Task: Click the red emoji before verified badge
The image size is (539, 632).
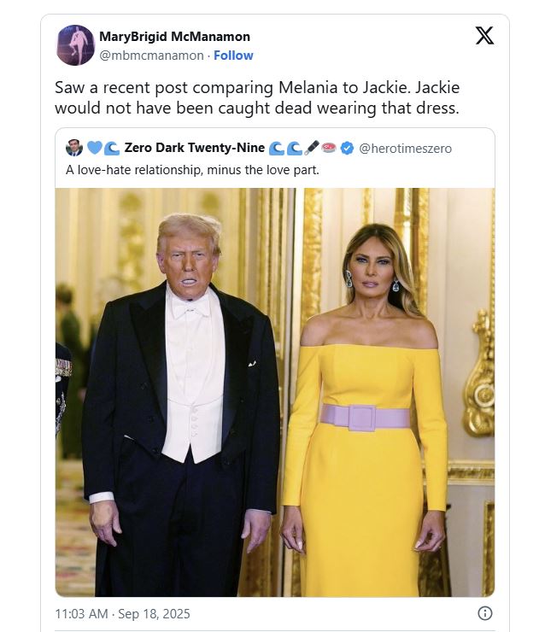Action: click(x=329, y=148)
